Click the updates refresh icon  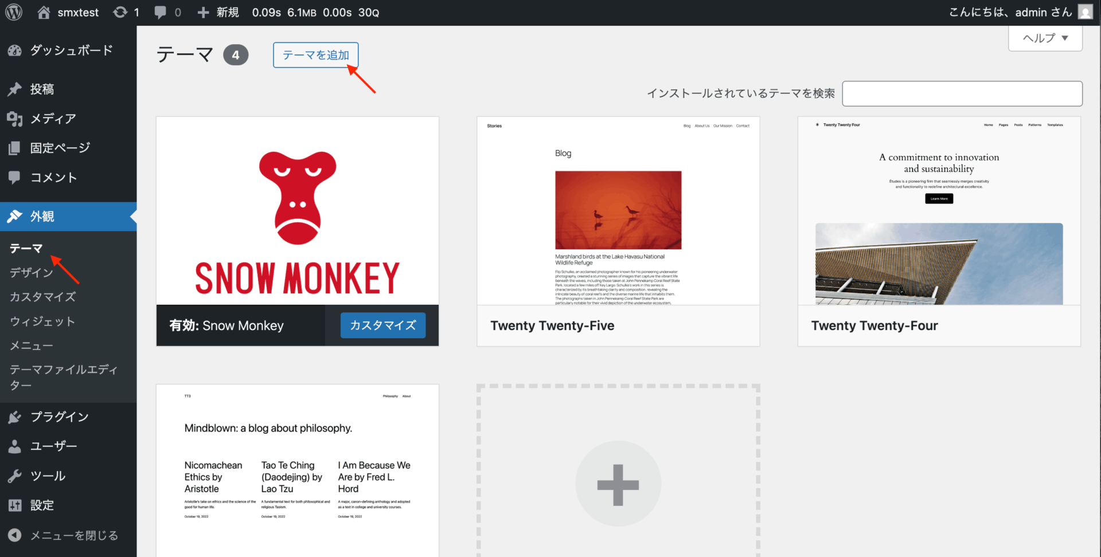(x=120, y=12)
